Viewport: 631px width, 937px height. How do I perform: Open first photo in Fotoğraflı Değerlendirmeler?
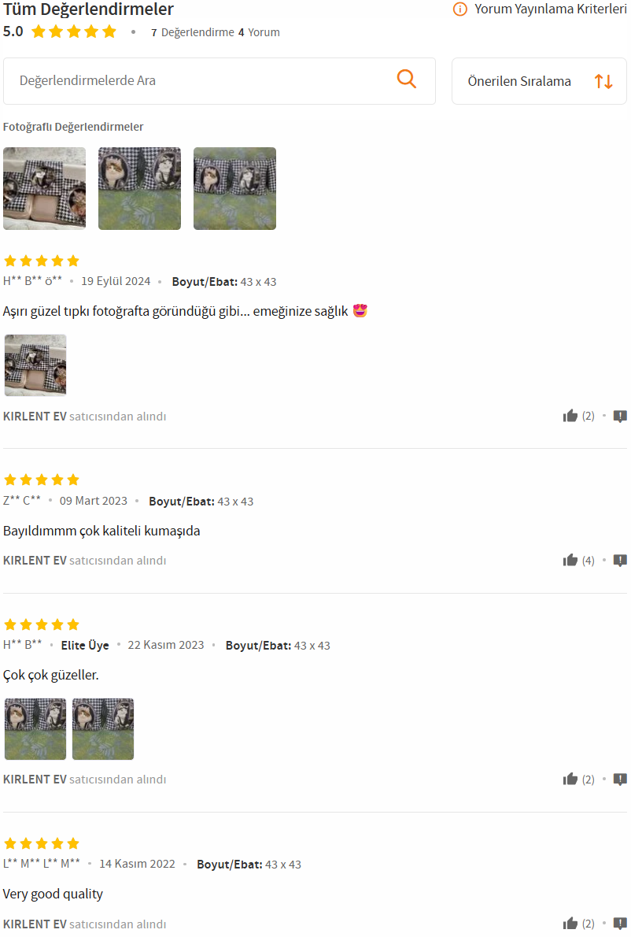(44, 188)
